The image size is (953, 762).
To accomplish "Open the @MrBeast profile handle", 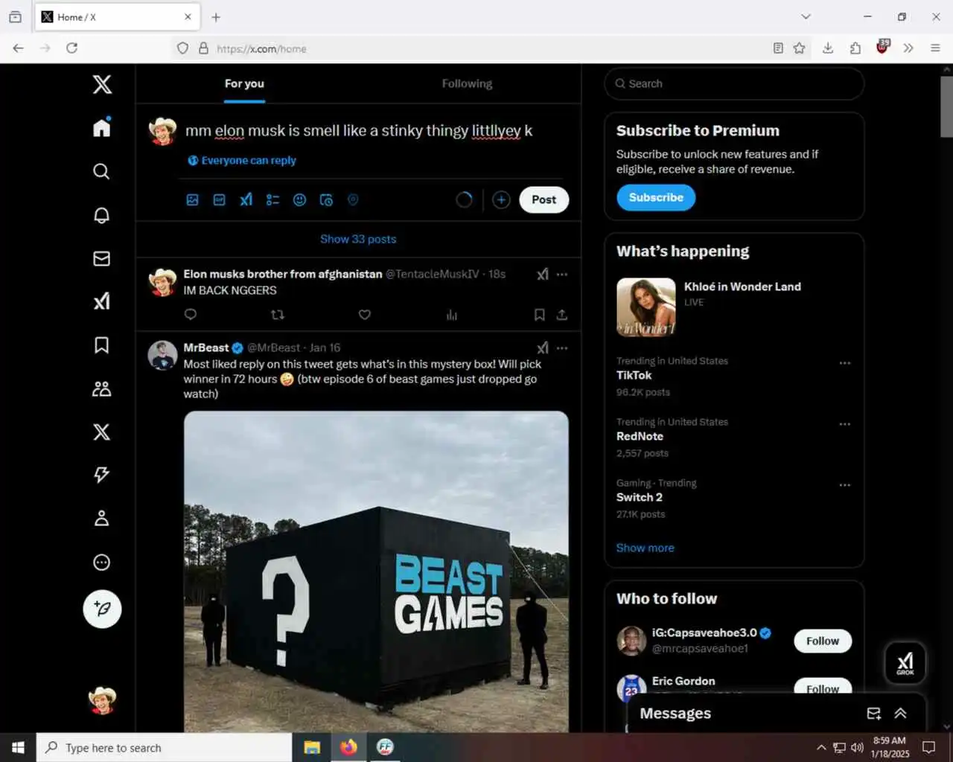I will (x=274, y=348).
